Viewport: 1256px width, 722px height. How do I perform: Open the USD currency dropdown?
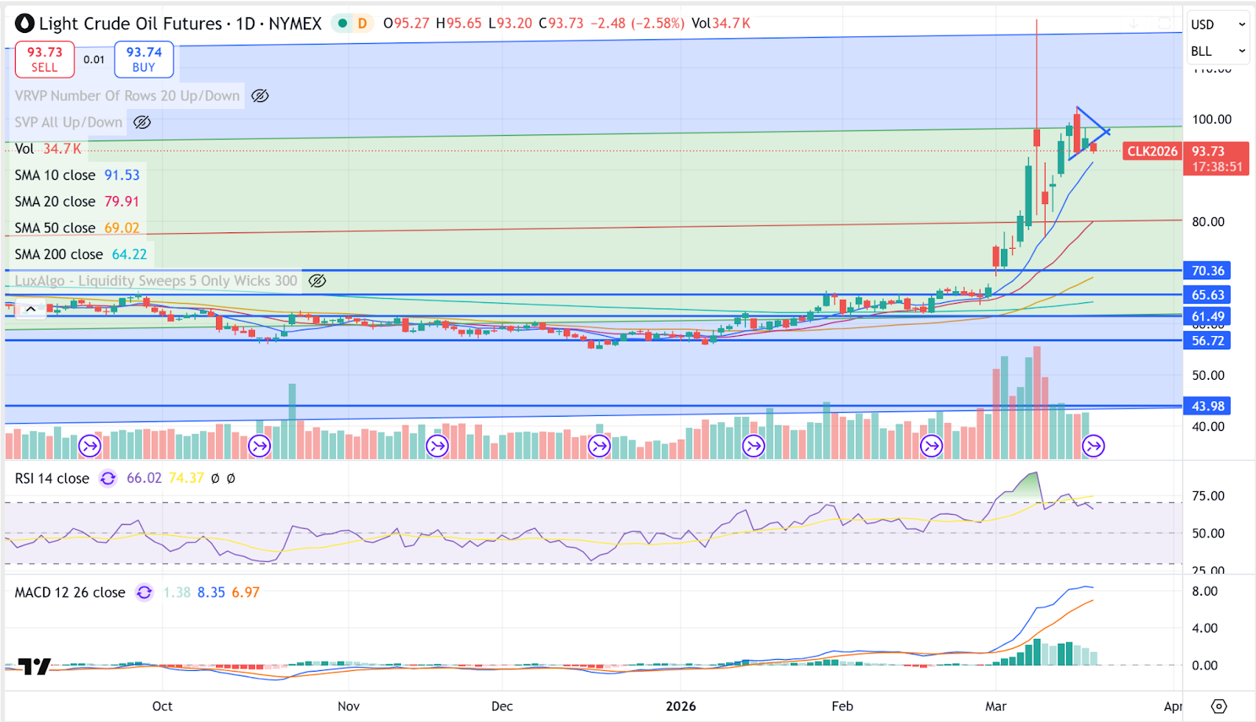click(x=1218, y=24)
